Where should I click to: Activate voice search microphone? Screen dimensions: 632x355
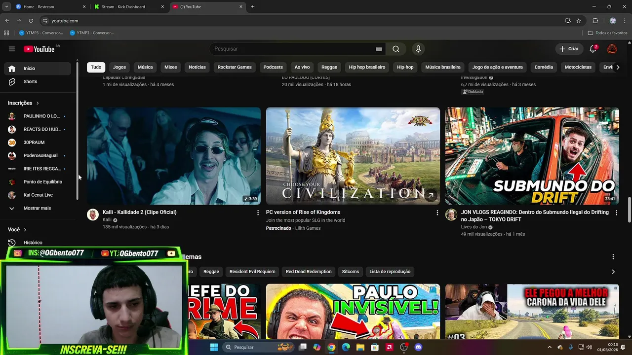[x=418, y=49]
